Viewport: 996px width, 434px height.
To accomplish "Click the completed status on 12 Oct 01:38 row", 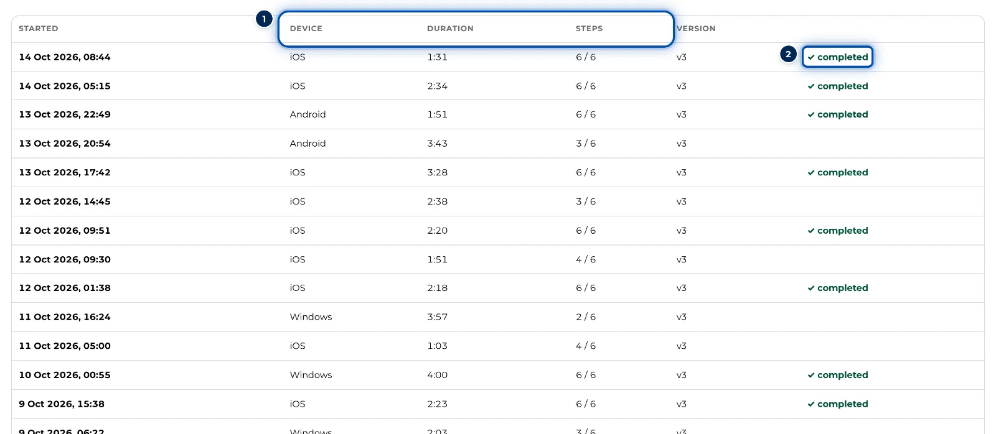I will [837, 288].
